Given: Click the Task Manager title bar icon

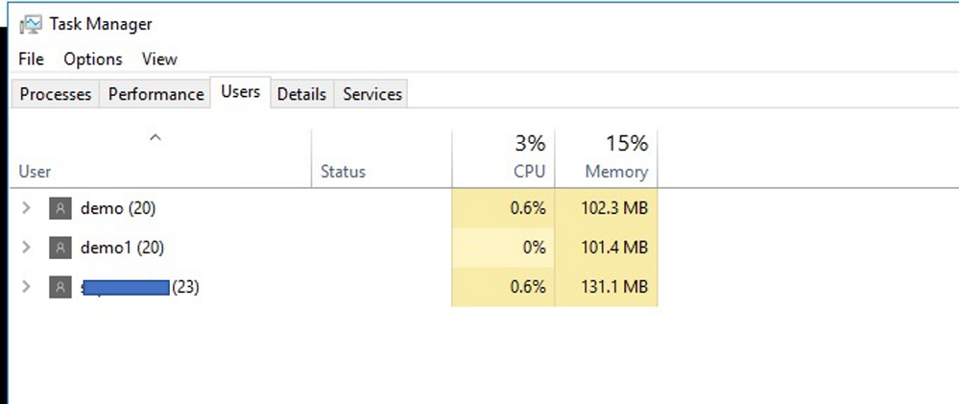Looking at the screenshot, I should 31,24.
